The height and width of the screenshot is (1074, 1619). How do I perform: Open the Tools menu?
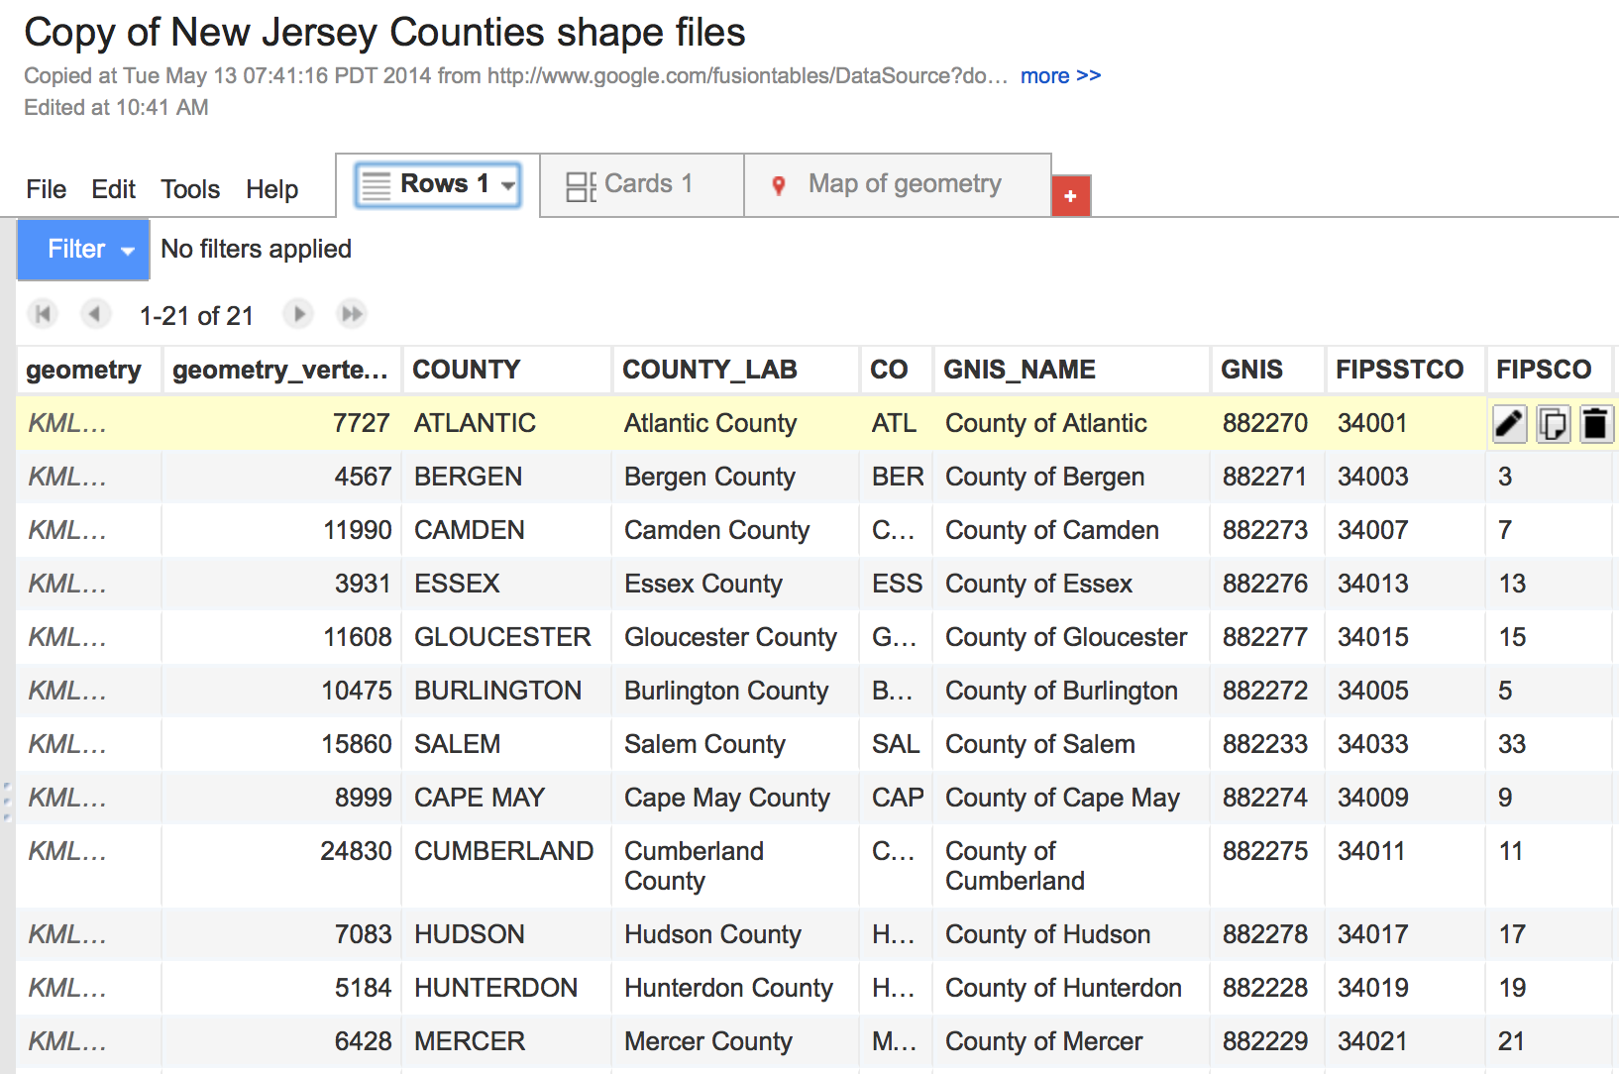click(x=190, y=189)
